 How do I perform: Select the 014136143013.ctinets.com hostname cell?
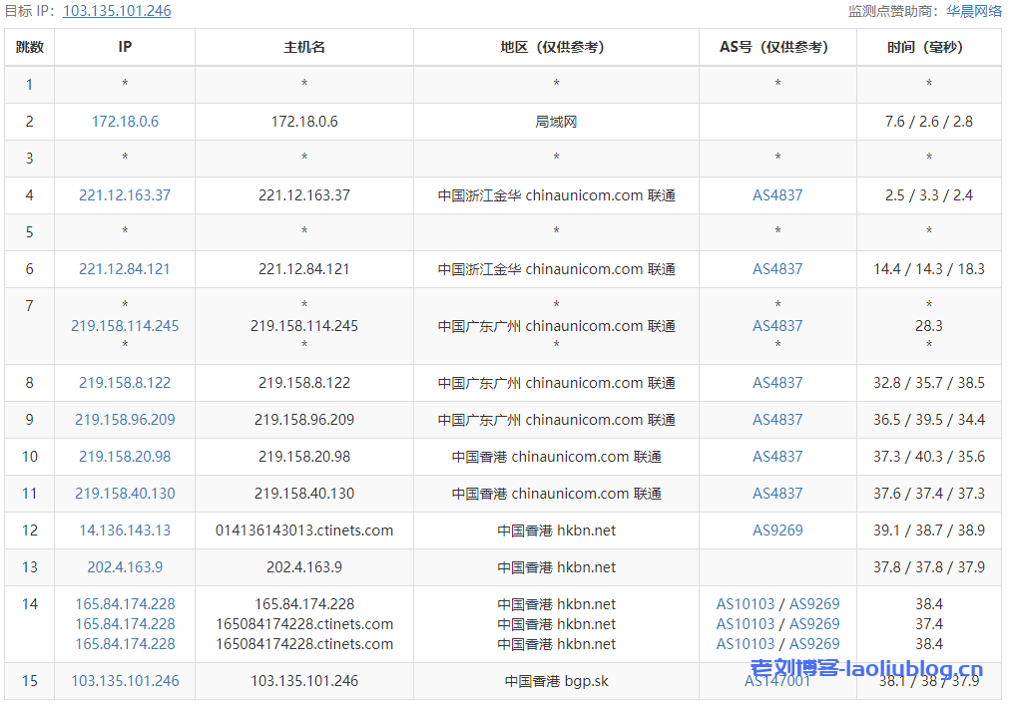[304, 530]
